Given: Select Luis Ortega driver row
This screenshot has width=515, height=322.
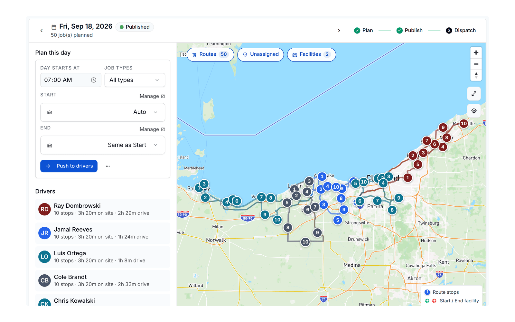Looking at the screenshot, I should (103, 257).
